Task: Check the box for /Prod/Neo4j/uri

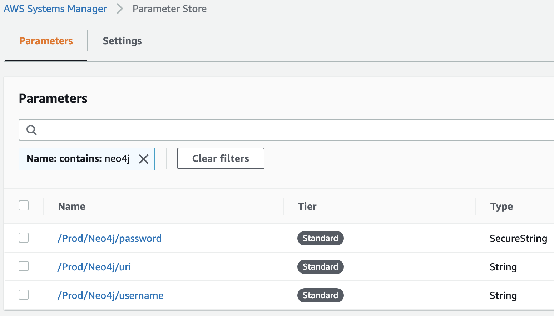Action: [x=24, y=266]
